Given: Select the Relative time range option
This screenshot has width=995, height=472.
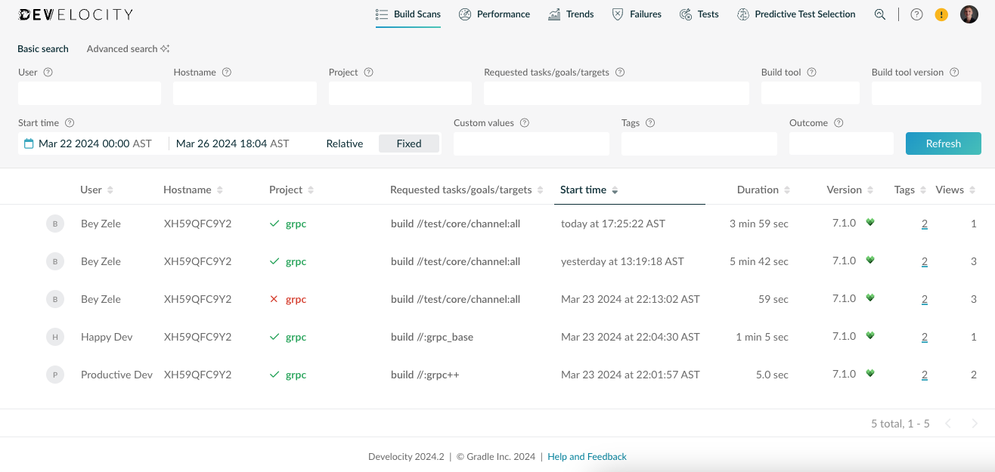Looking at the screenshot, I should pyautogui.click(x=345, y=143).
